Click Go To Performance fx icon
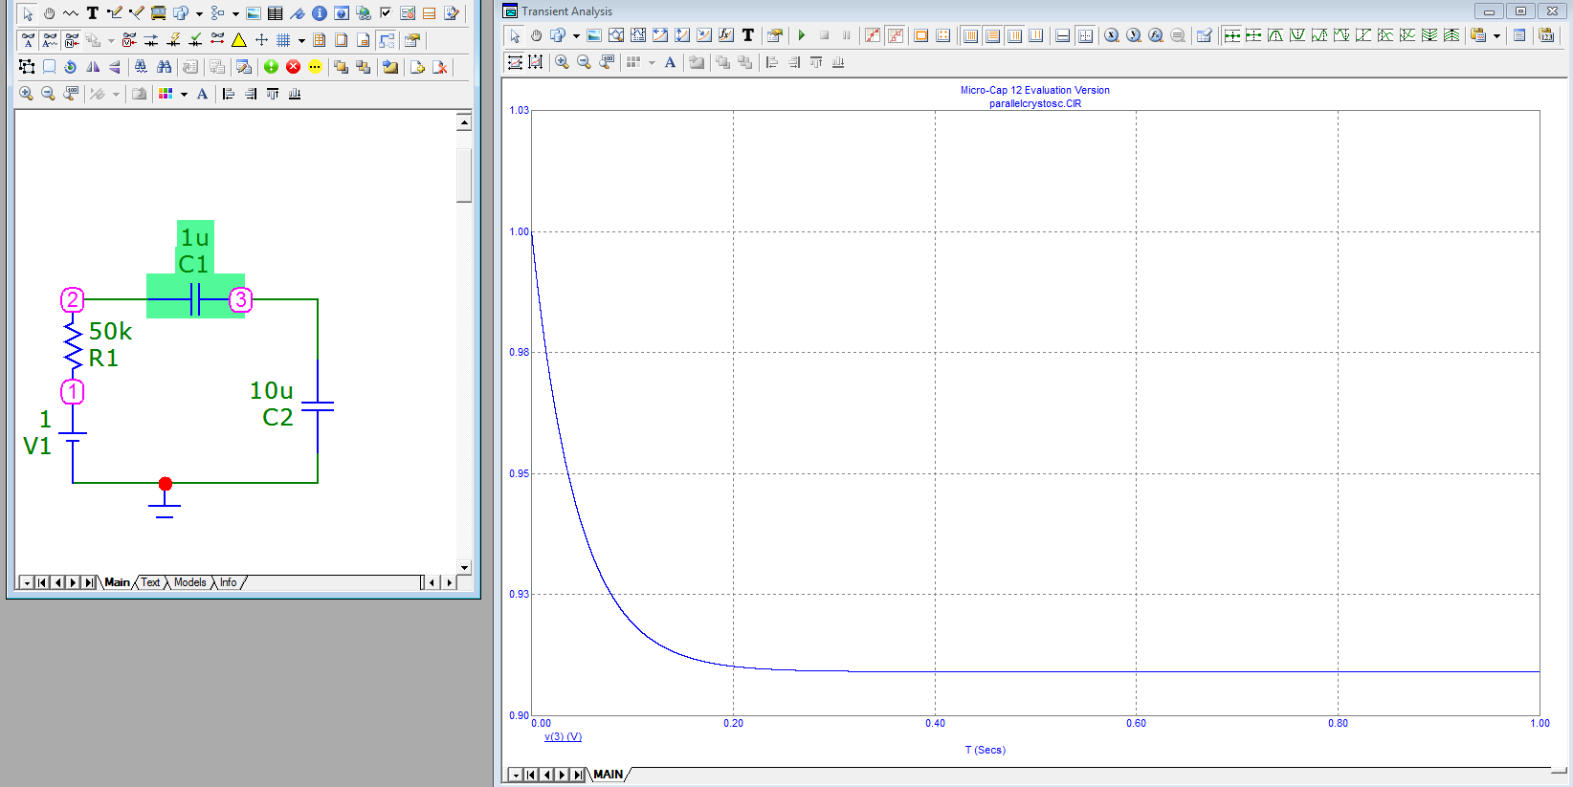This screenshot has width=1573, height=787. coord(1156,35)
